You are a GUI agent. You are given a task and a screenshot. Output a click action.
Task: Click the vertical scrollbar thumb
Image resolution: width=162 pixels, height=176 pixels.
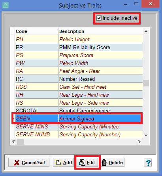click(146, 83)
